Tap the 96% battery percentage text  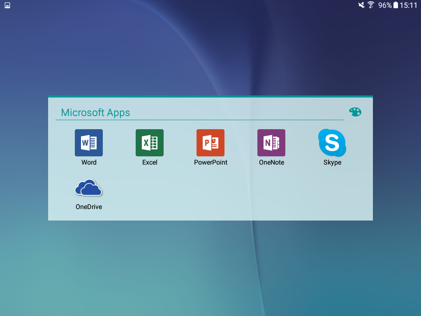385,5
